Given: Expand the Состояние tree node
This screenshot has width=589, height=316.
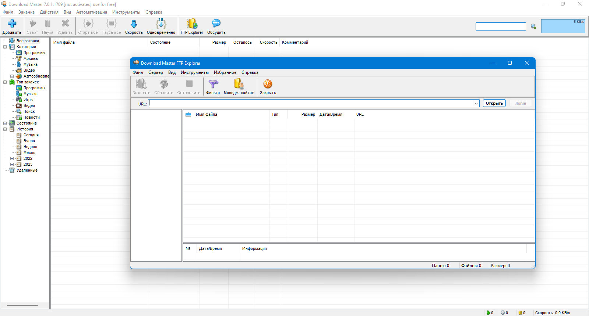Looking at the screenshot, I should click(x=5, y=123).
